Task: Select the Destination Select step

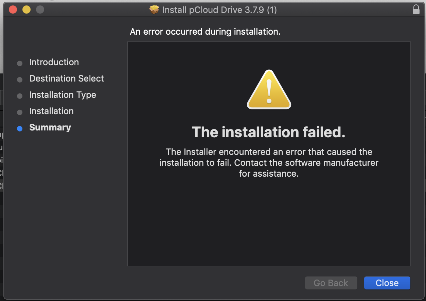Action: (67, 78)
